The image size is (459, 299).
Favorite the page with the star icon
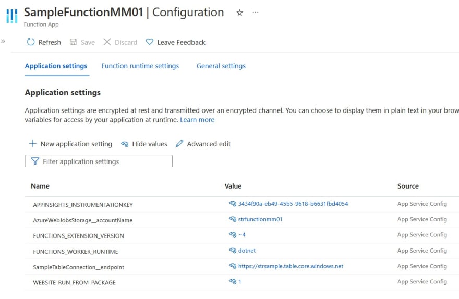(x=240, y=13)
